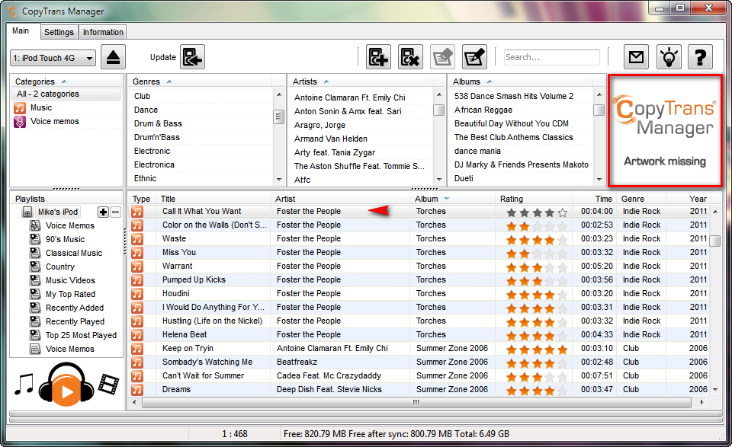Click the Recently Added playlist icon
Image resolution: width=732 pixels, height=447 pixels.
coord(35,308)
